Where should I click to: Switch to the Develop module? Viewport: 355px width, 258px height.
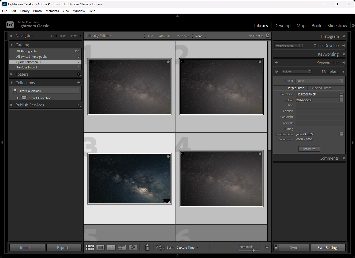(x=282, y=26)
